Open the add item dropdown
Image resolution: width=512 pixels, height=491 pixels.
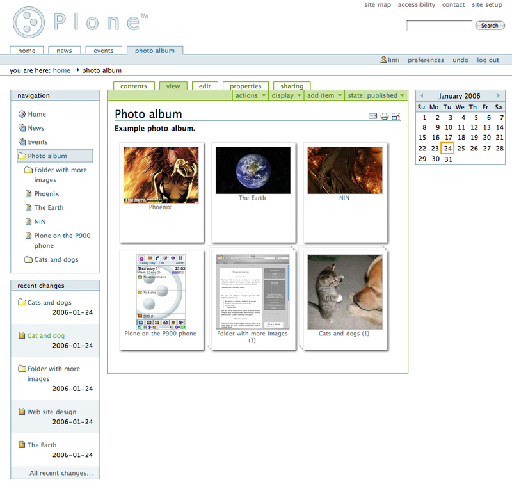(x=323, y=94)
